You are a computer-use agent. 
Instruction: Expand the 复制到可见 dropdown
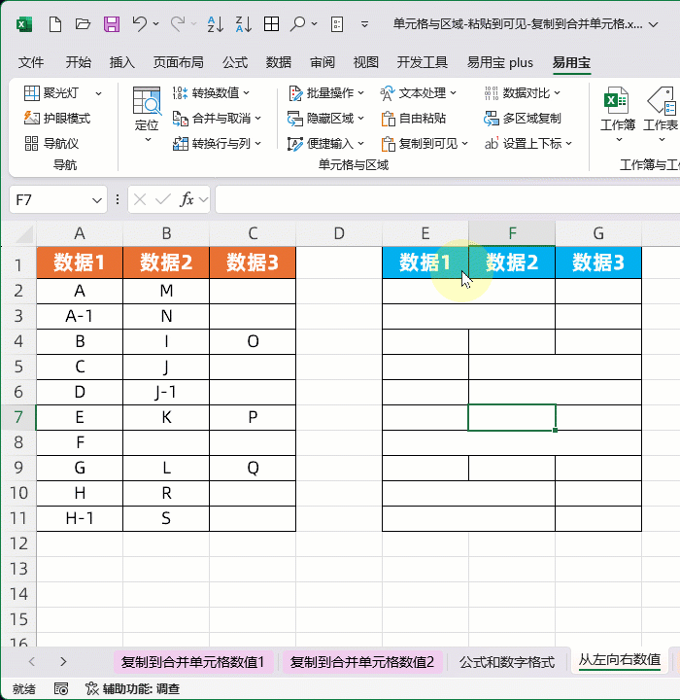(x=464, y=144)
